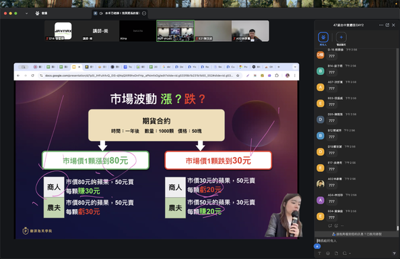Expand the screenshot tool dropdown arrow
400x259 pixels.
pos(350,254)
